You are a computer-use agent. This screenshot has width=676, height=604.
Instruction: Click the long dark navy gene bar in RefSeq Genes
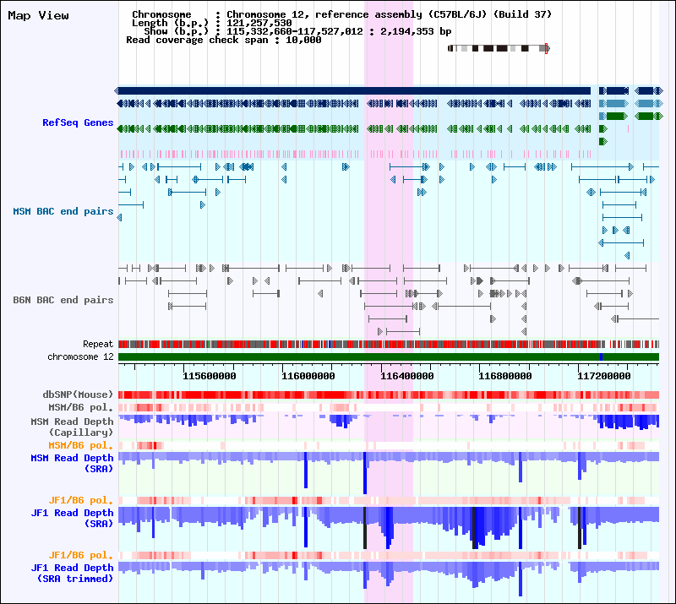352,90
